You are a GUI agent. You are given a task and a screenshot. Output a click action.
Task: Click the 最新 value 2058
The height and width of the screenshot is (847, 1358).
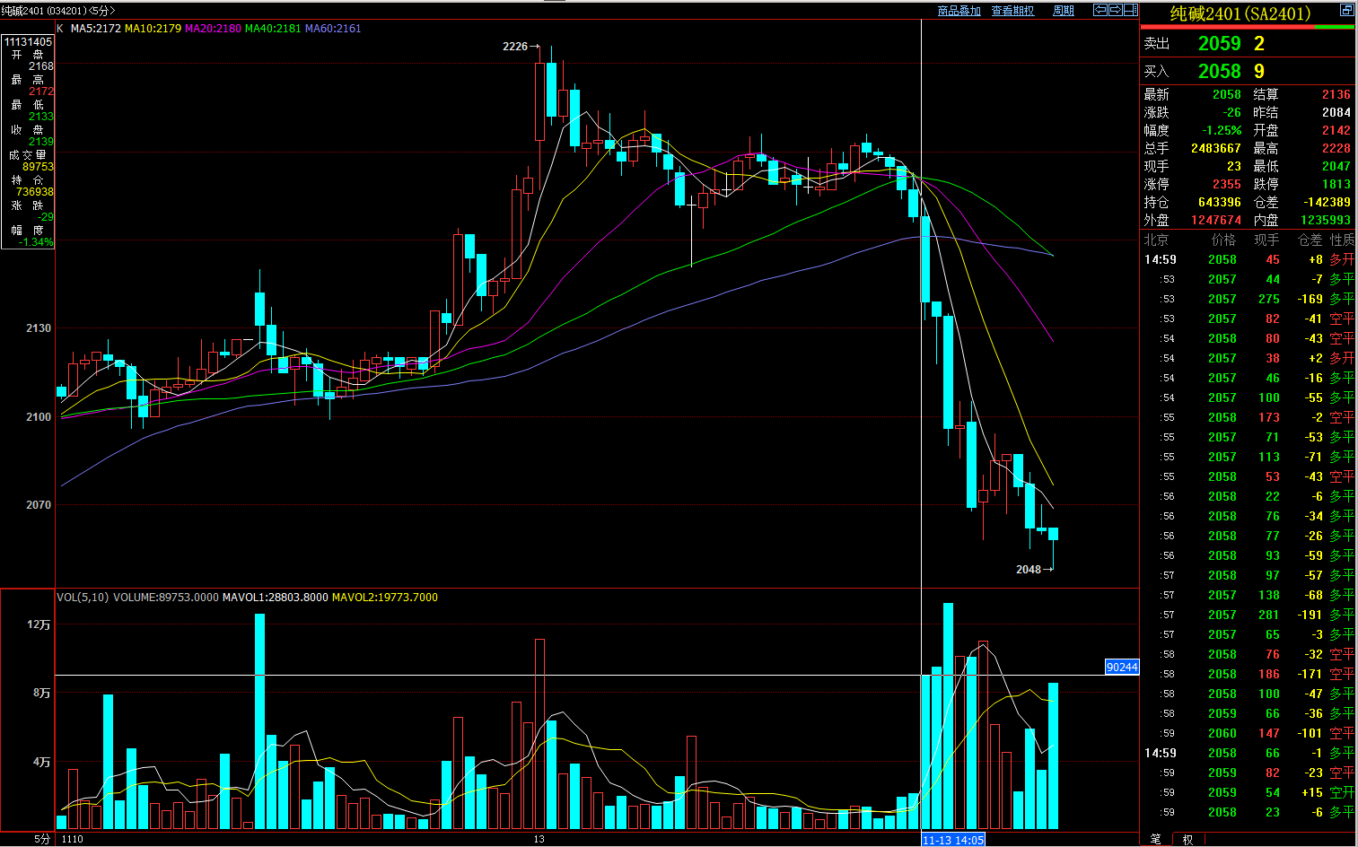(x=1226, y=94)
